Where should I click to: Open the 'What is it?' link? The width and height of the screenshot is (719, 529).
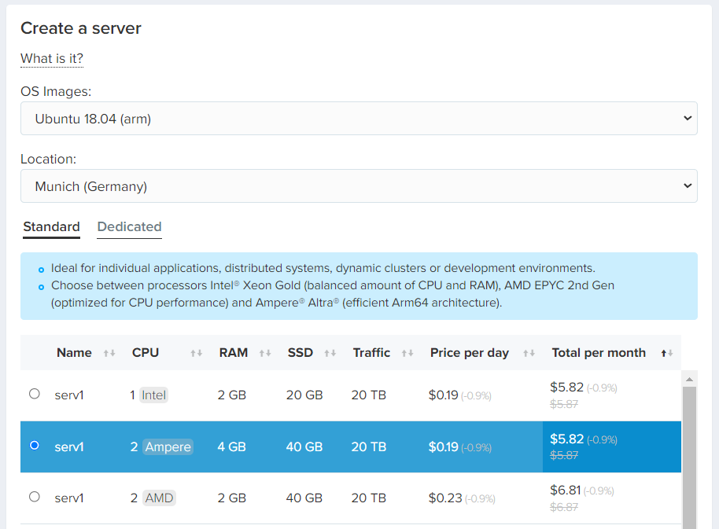(x=52, y=59)
